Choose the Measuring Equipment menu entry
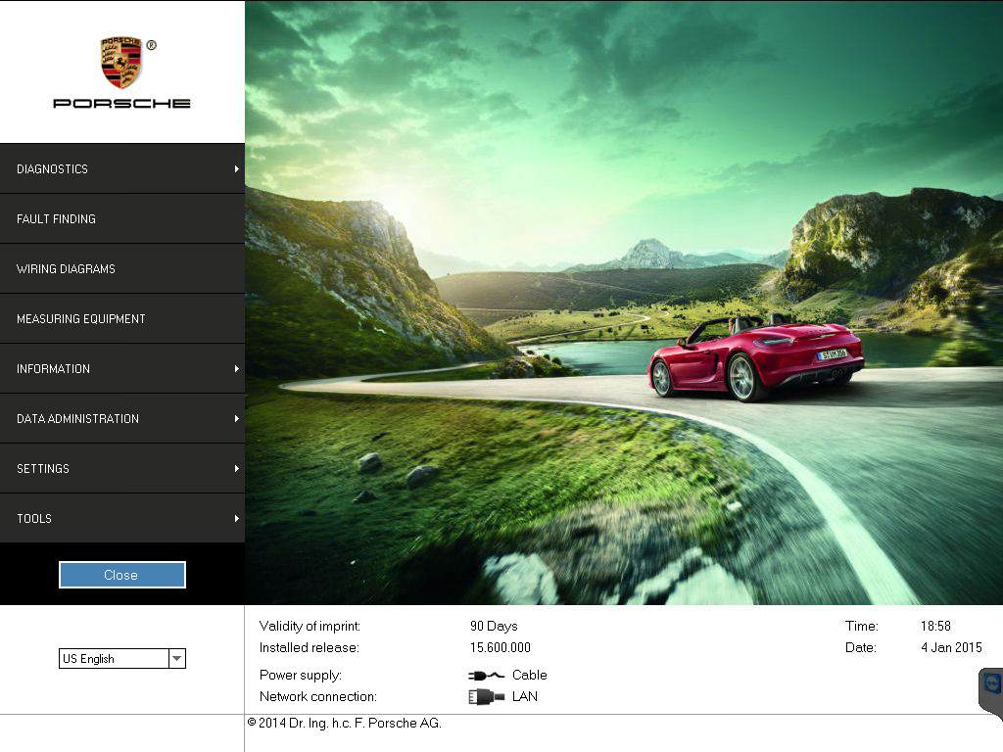This screenshot has width=1003, height=752. (x=81, y=319)
